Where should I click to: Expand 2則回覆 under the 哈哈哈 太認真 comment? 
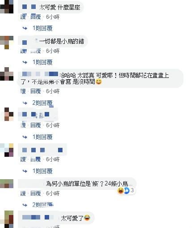(x=42, y=103)
